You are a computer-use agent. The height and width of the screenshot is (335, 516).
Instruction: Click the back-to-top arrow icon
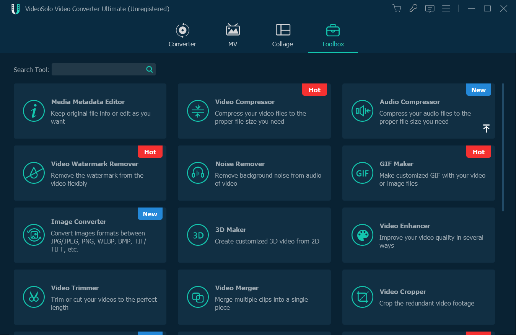click(x=486, y=129)
